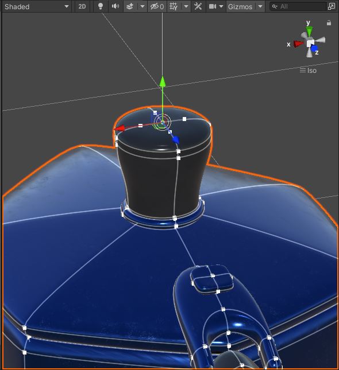Mute scene audio speaker icon
Screen dimensions: 339x370
[115, 6]
